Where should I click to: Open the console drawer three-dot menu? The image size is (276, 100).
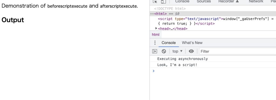point(155,43)
